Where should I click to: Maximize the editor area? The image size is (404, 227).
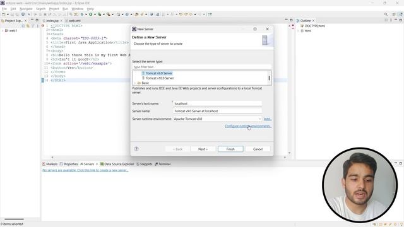[291, 20]
